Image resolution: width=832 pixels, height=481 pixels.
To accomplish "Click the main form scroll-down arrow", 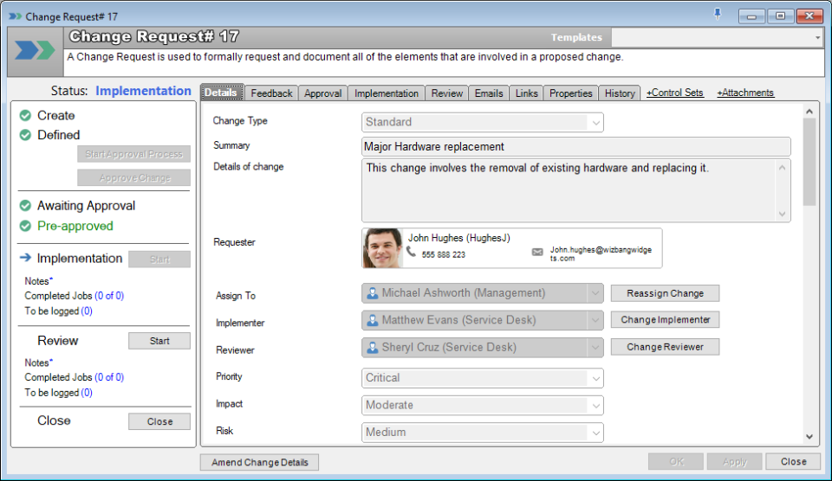I will pyautogui.click(x=809, y=437).
